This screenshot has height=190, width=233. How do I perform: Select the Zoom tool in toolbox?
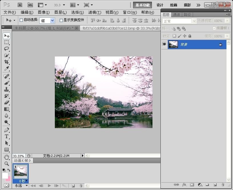coord(7,163)
